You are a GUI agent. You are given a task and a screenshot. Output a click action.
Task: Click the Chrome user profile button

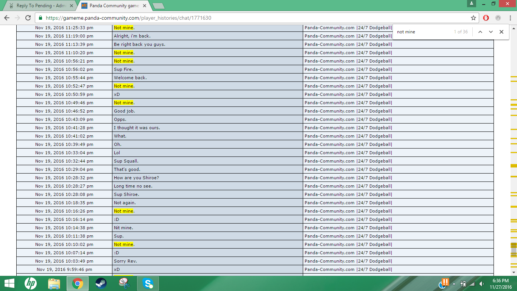(x=471, y=3)
